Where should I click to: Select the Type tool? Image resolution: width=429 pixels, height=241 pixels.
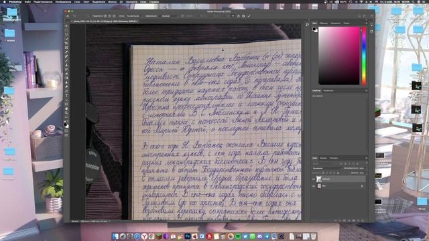coord(66,96)
